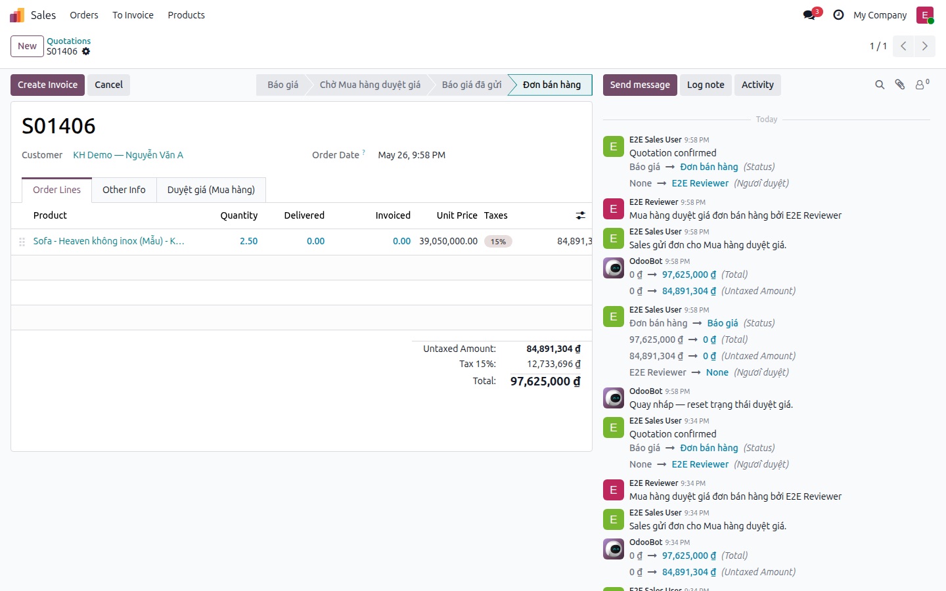The height and width of the screenshot is (591, 946).
Task: Open My Company switcher
Action: click(x=880, y=15)
